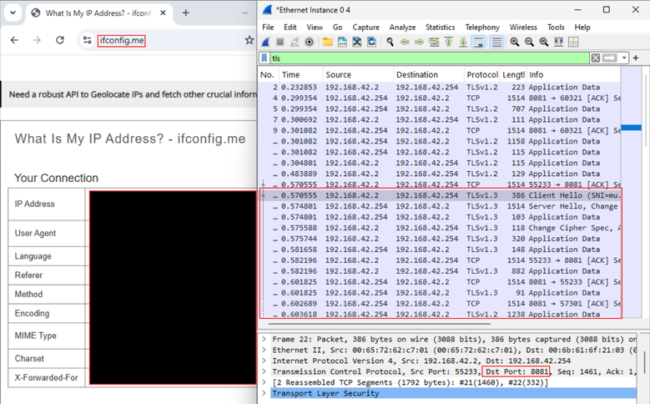
Task: Clear the tls display filter
Action: 596,58
